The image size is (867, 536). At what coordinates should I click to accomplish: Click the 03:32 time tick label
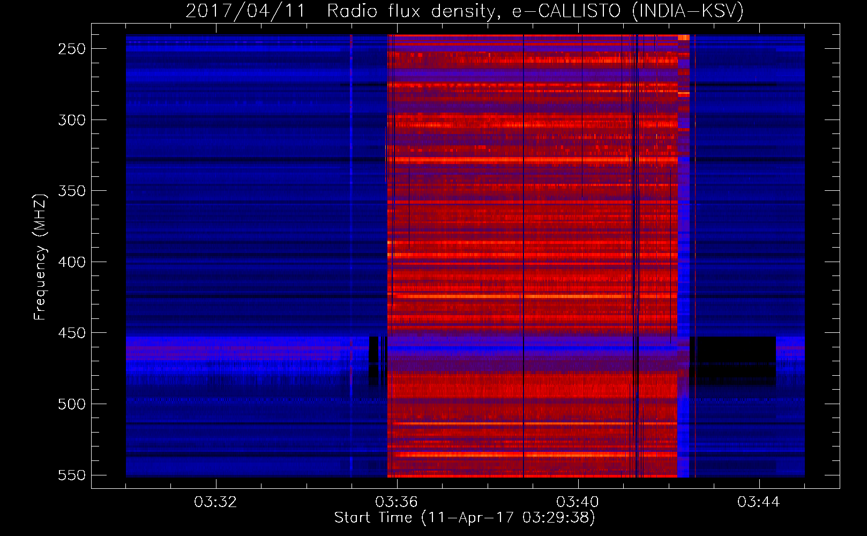tap(215, 502)
